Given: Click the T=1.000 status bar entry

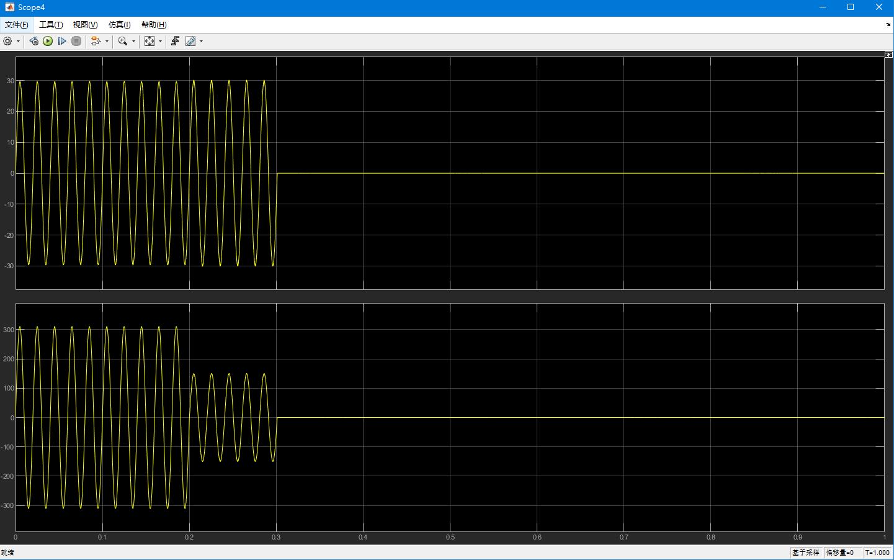Looking at the screenshot, I should pos(877,553).
